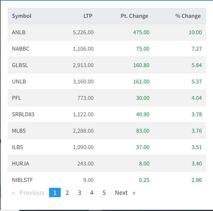The image size is (213, 211).
Task: Select the GLBSL stock symbol
Action: 20,65
